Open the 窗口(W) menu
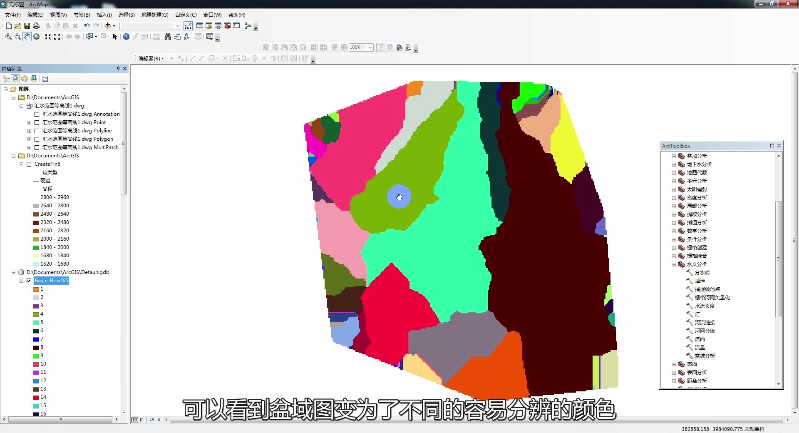Viewport: 799px width, 433px height. click(x=212, y=15)
